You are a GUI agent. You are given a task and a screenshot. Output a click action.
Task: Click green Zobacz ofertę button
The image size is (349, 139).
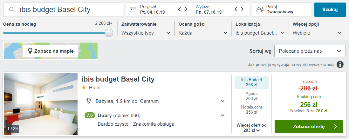(309, 127)
